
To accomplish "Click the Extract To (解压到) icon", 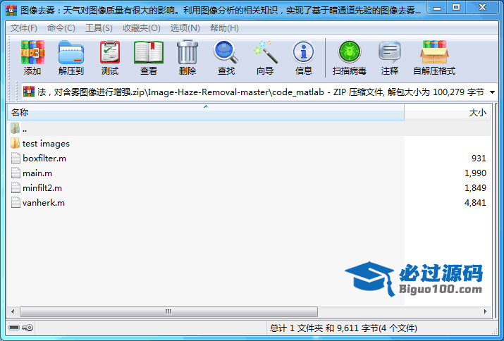I will coord(71,52).
